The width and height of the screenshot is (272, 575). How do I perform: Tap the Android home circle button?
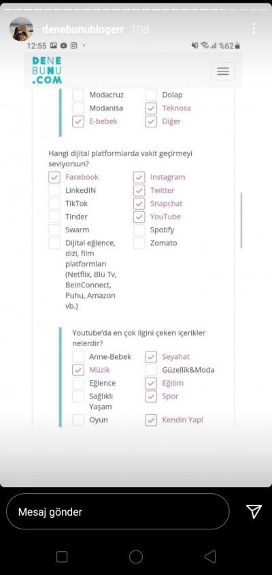coord(136,557)
